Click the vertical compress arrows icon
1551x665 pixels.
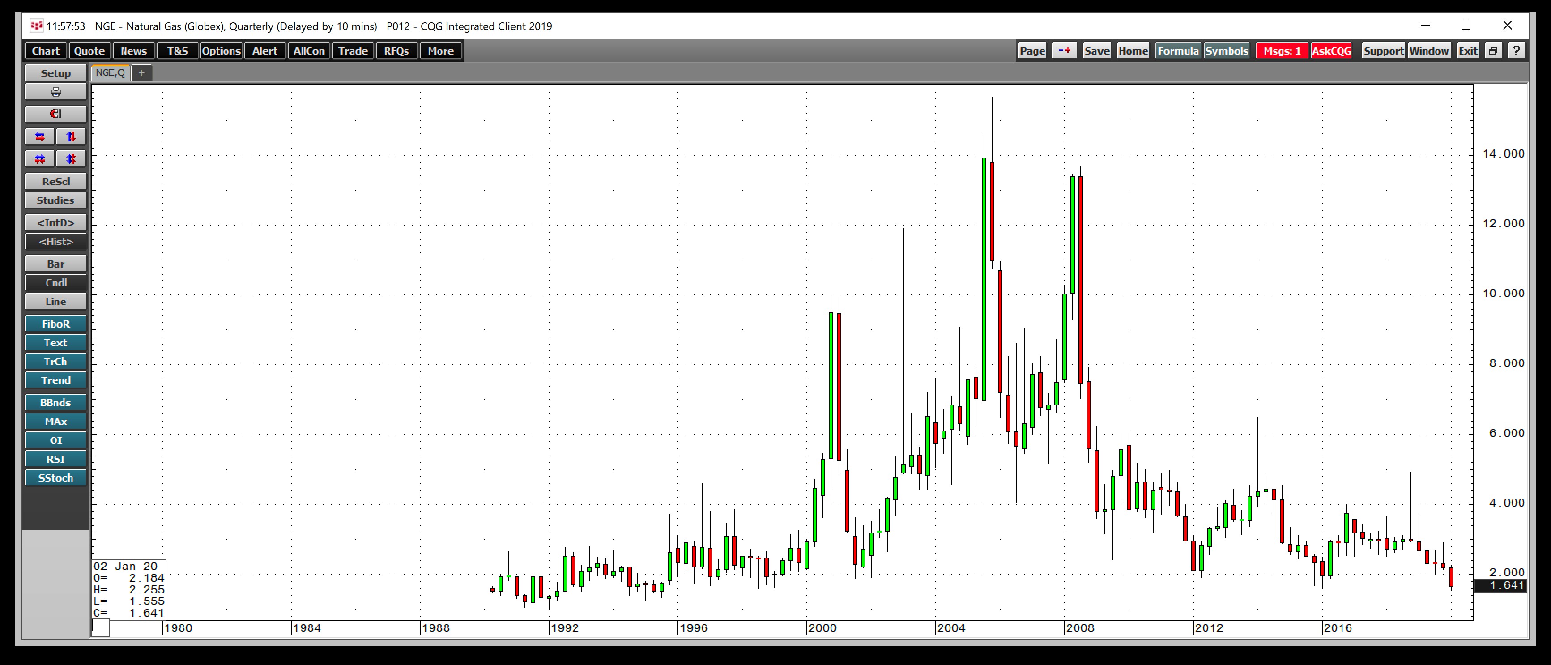pyautogui.click(x=71, y=159)
